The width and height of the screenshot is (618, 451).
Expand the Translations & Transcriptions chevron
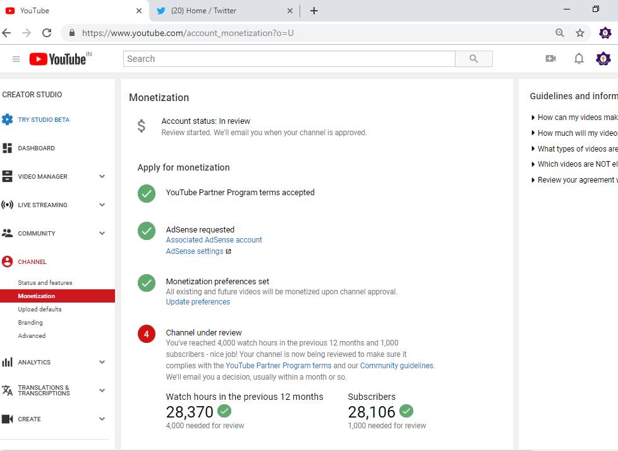(x=102, y=390)
